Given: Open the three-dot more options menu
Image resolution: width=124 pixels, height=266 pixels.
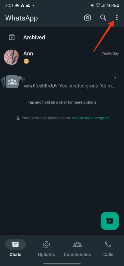Looking at the screenshot, I should (117, 18).
